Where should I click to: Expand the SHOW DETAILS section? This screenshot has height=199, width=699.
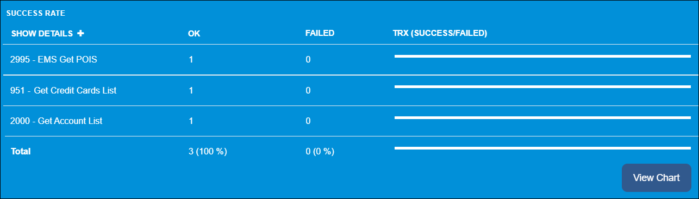(x=47, y=33)
